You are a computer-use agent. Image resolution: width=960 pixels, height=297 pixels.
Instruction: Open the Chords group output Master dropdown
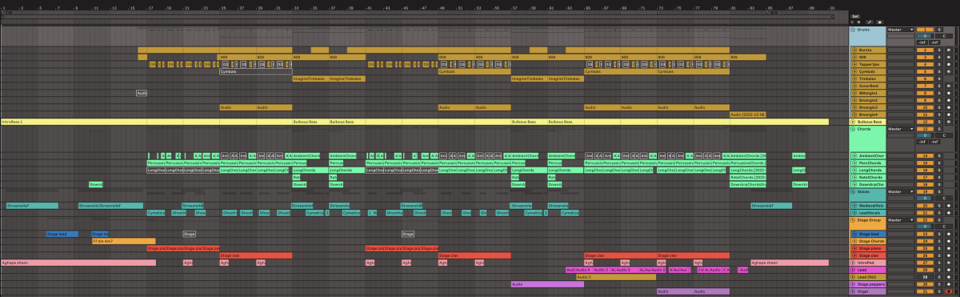coord(901,129)
